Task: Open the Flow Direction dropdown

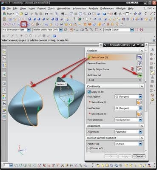Action: 140,120
